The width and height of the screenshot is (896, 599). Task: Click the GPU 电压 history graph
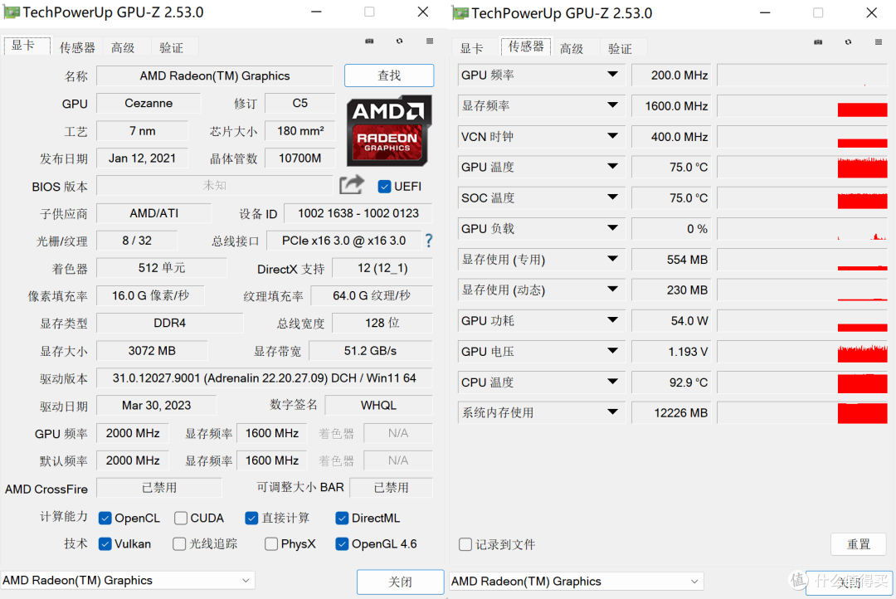pyautogui.click(x=803, y=352)
